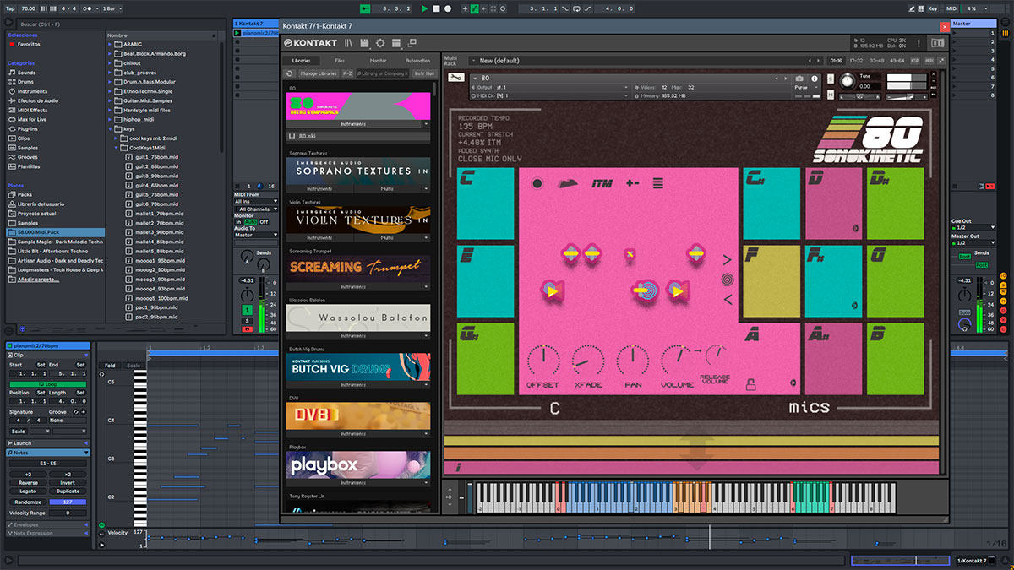Collapse the keys folder
The height and width of the screenshot is (570, 1014).
(111, 129)
